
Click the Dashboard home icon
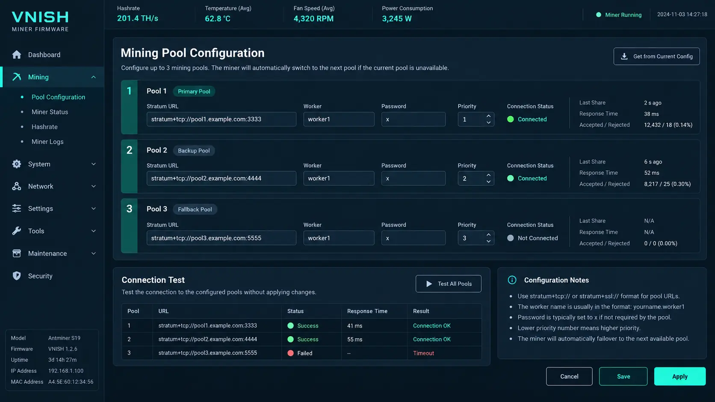click(x=17, y=55)
